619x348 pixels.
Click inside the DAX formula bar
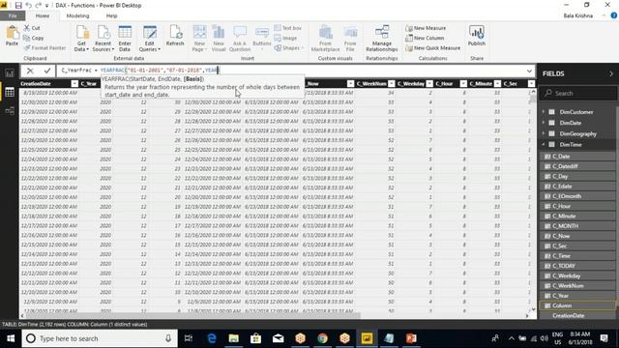[291, 71]
